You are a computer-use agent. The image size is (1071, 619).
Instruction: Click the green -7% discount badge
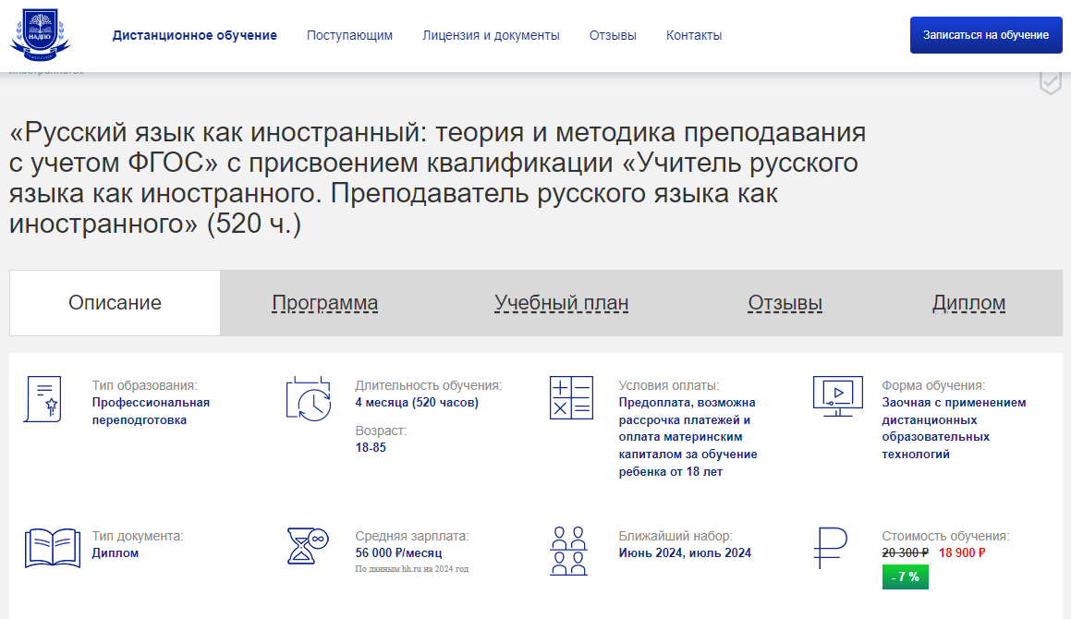point(905,577)
